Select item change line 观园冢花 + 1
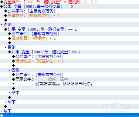This screenshot has width=139, height=117. pyautogui.click(x=69, y=61)
